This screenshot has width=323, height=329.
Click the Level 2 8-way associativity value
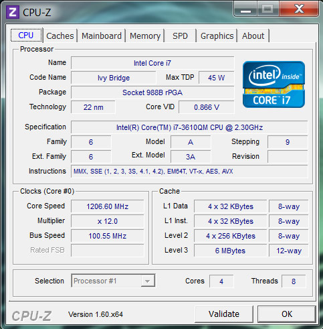point(289,236)
